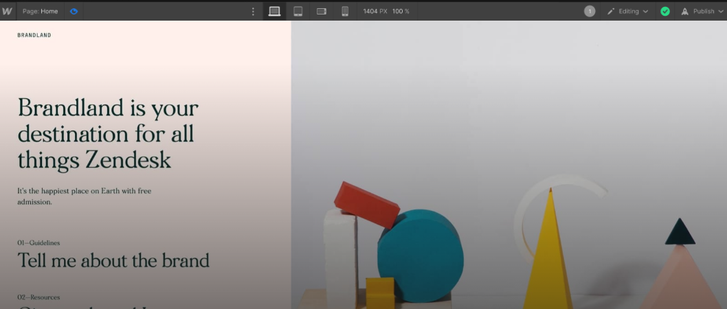Click the Brandland is your destination heading
The width and height of the screenshot is (727, 309).
[108, 134]
